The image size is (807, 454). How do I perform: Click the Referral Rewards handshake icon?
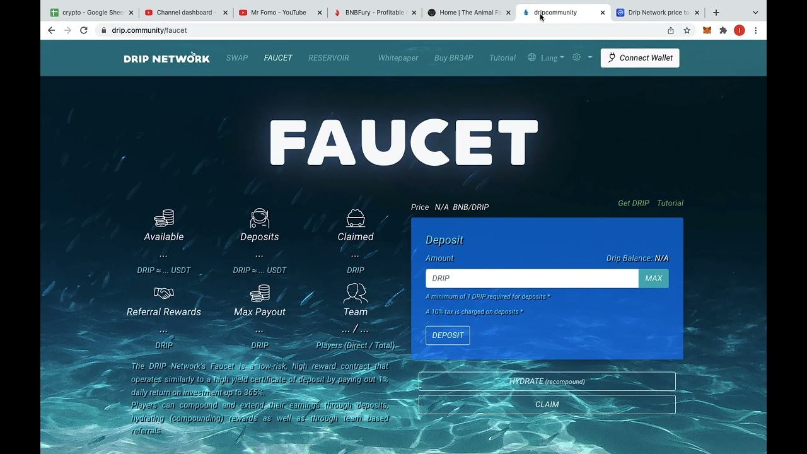pyautogui.click(x=164, y=293)
